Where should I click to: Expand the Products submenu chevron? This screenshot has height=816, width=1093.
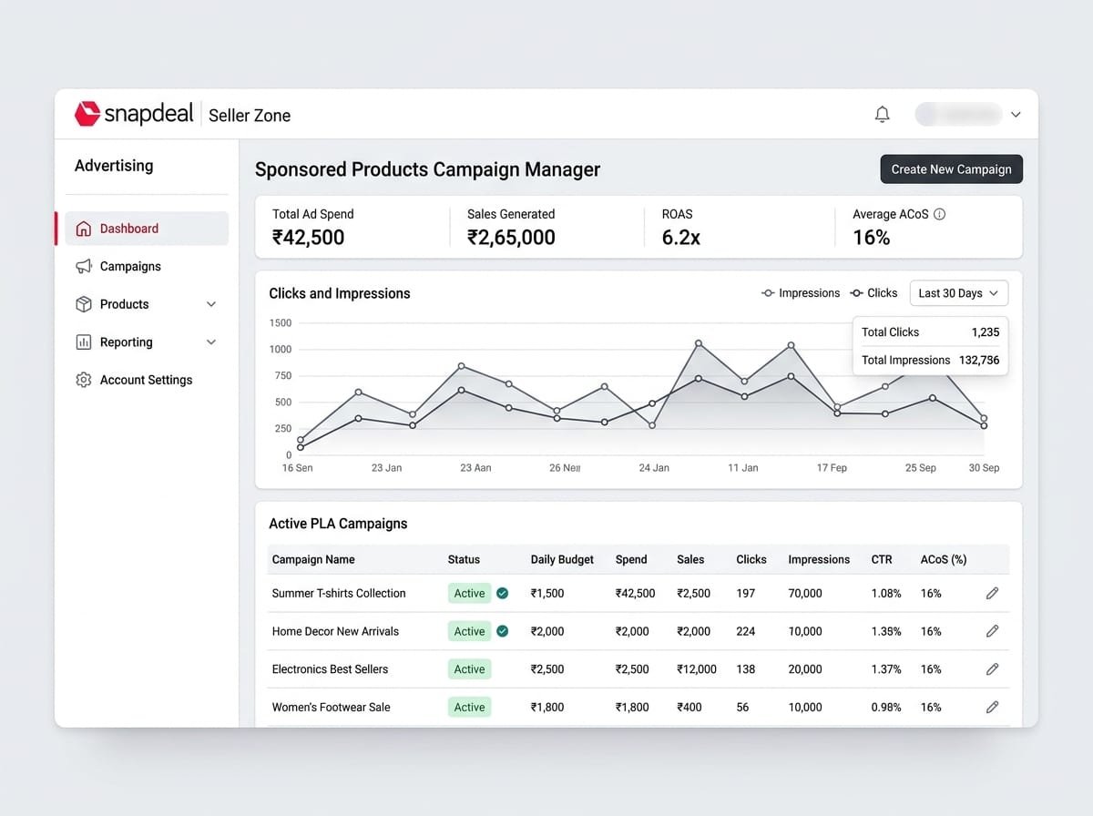tap(211, 304)
